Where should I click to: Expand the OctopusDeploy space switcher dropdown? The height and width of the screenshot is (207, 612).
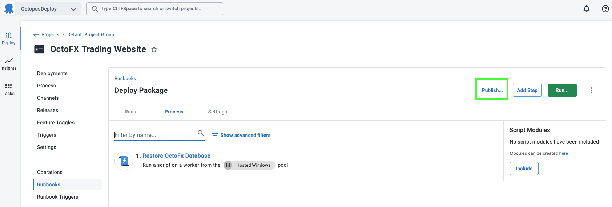coord(73,9)
